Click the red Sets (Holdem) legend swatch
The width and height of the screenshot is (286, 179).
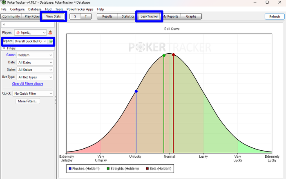coord(147,168)
